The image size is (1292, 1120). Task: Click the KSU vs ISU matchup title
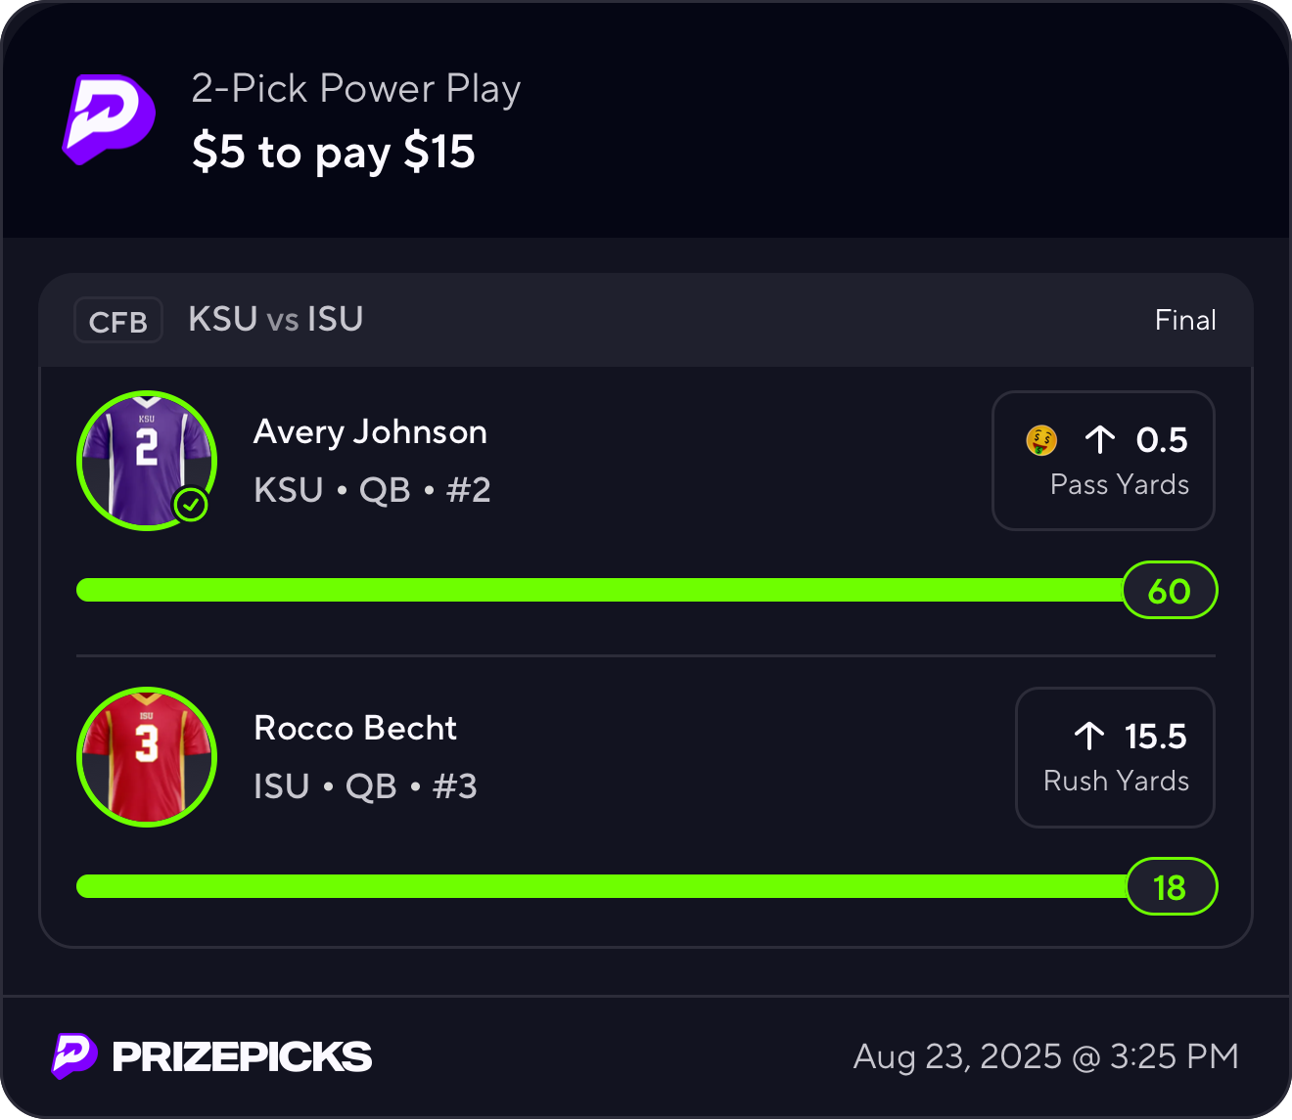276,320
